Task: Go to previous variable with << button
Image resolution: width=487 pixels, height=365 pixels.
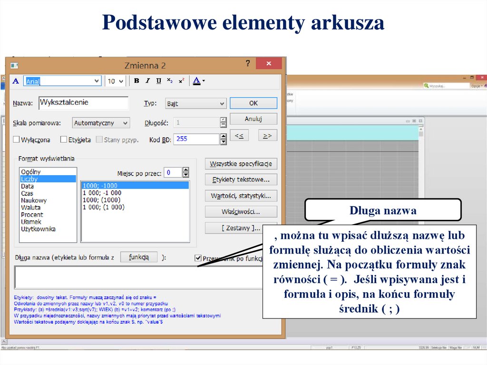Action: pyautogui.click(x=239, y=136)
